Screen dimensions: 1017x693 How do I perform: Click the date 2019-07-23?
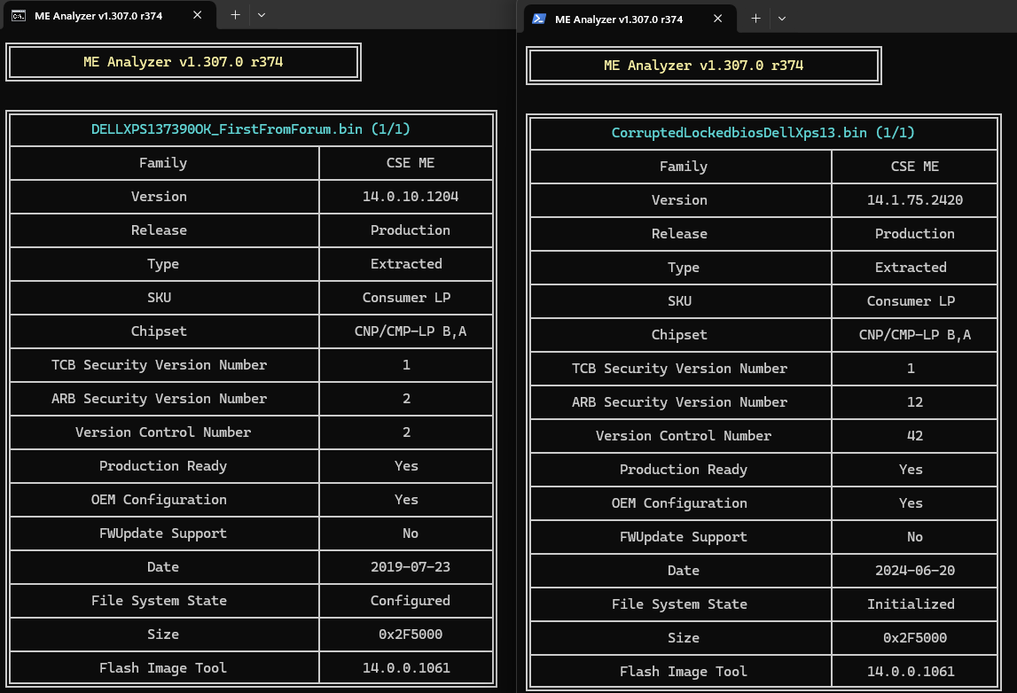[x=410, y=567]
